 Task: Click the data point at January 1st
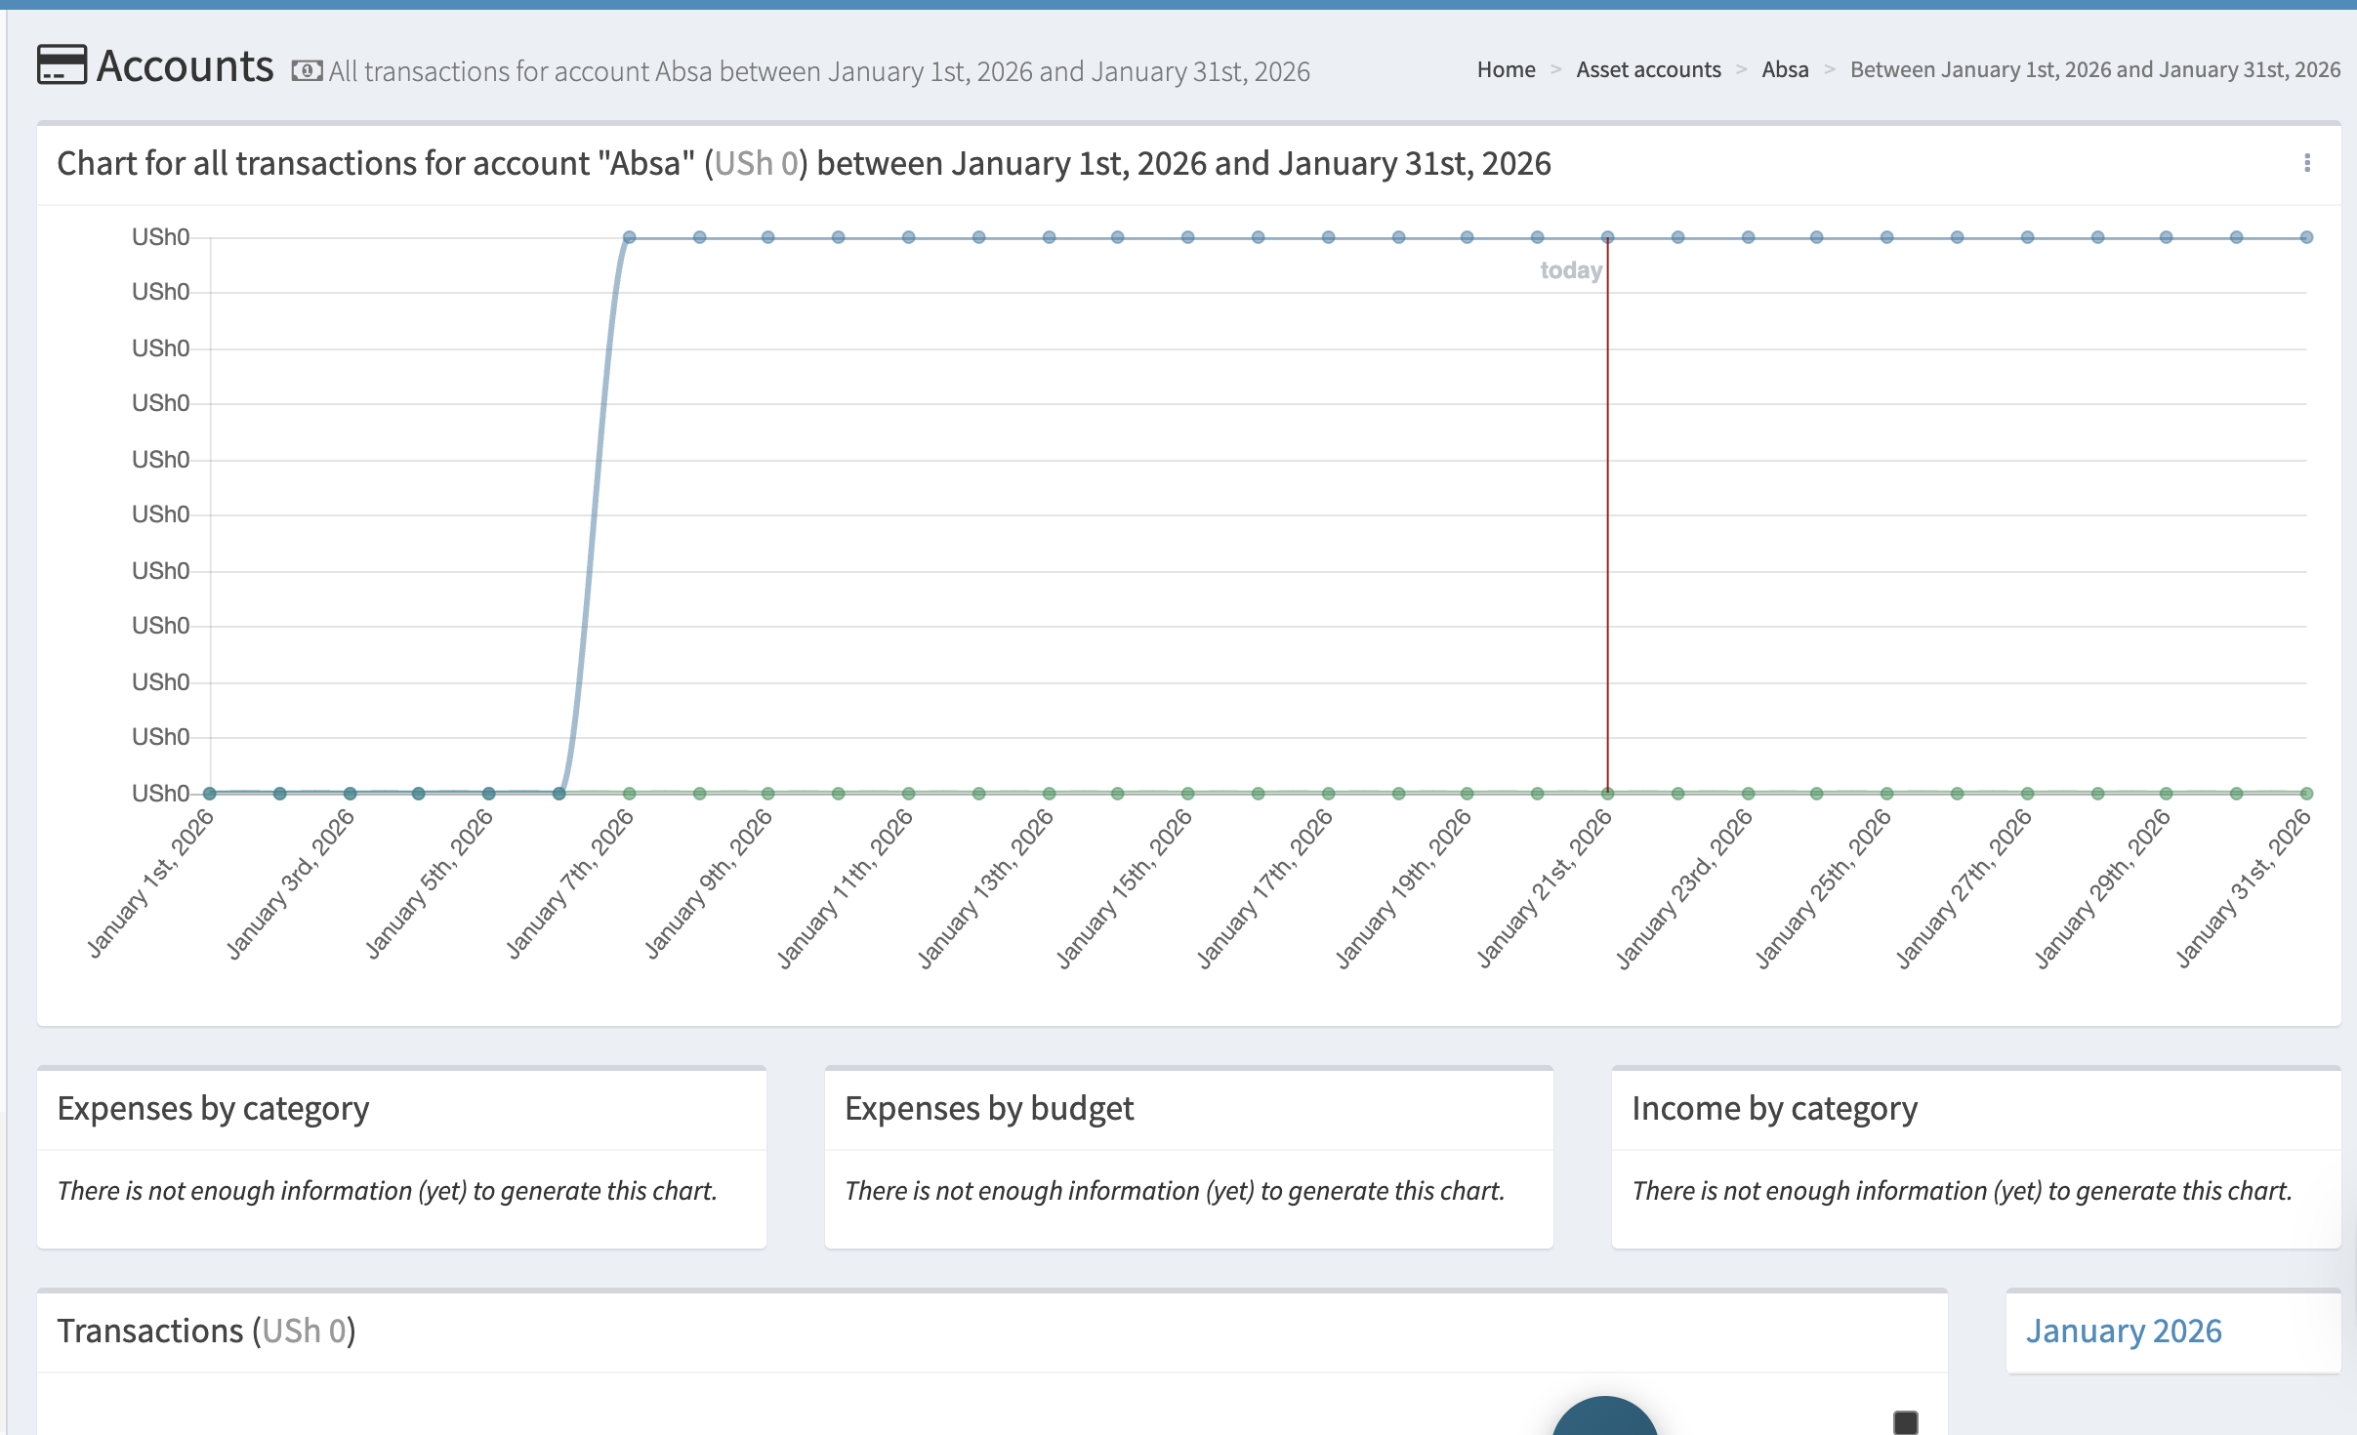pos(210,793)
